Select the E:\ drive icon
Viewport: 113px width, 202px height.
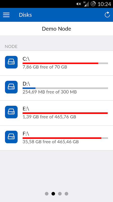(x=11, y=112)
